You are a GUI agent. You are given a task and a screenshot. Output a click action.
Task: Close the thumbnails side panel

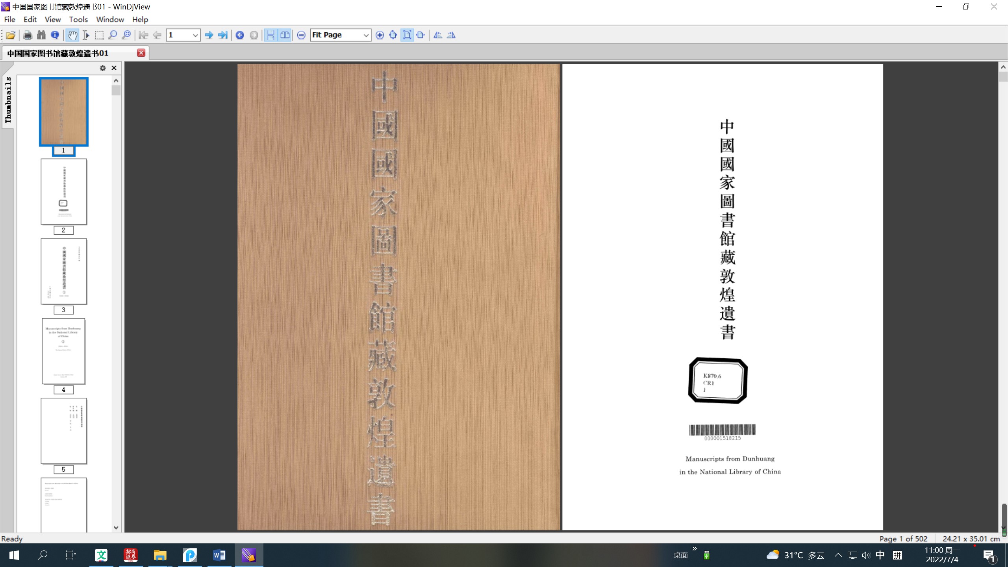(114, 68)
